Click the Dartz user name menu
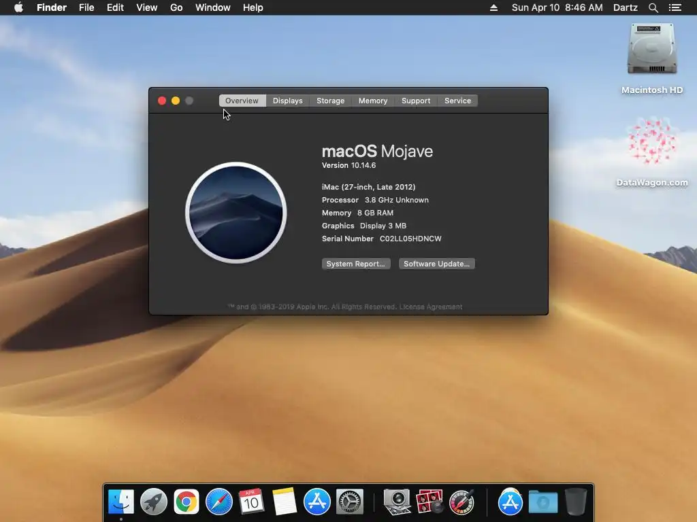 coord(626,7)
